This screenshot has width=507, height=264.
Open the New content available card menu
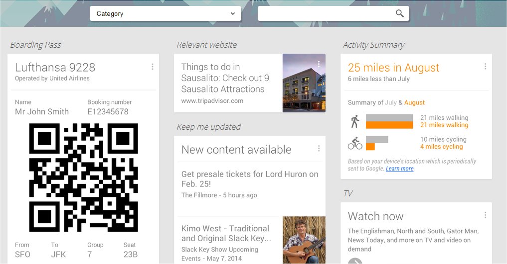[x=319, y=149]
